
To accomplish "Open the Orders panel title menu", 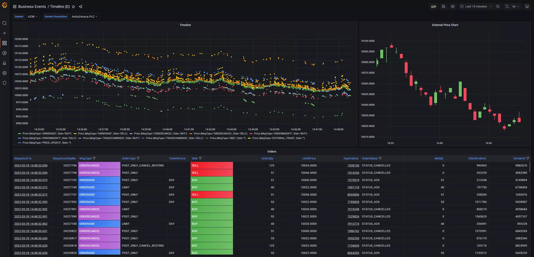I will [271, 152].
